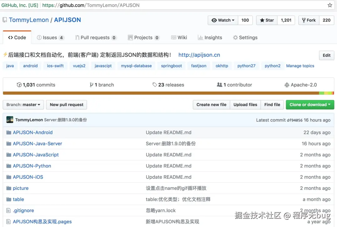Switch to the Issues tab
Screen dimensions: 337x227
click(51, 38)
